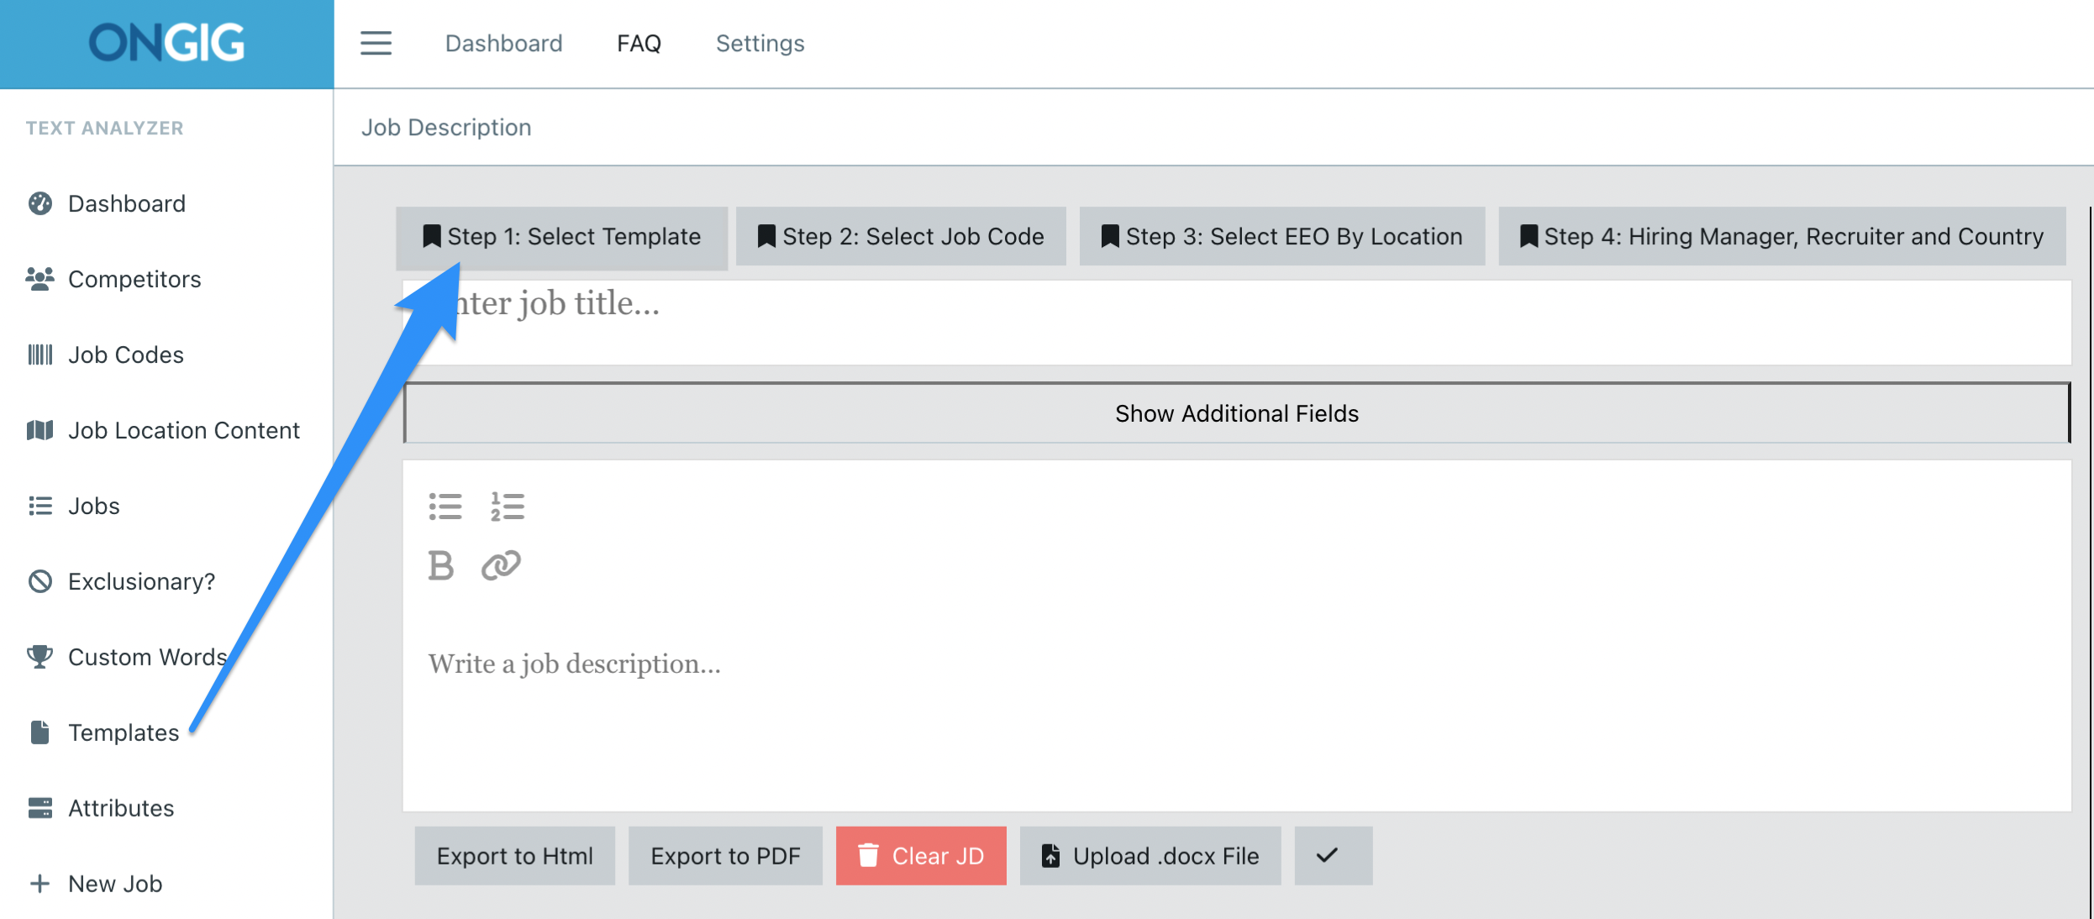Viewport: 2094px width, 919px height.
Task: Click the Competitors icon in Text Analyzer sidebar
Action: click(x=39, y=278)
